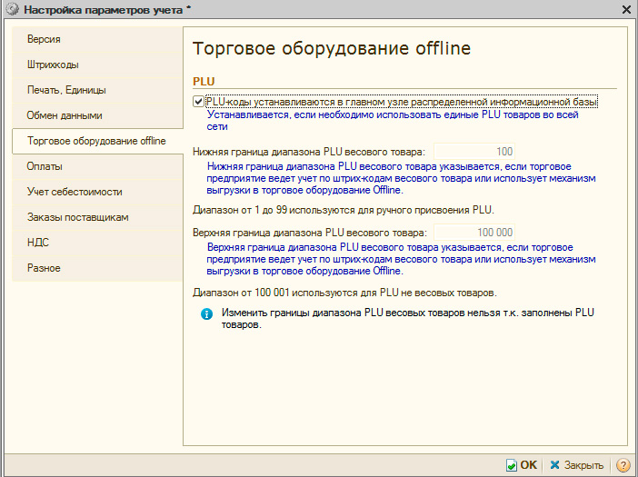Click the Торговое оборудование offline page heading
Viewport: 638px width, 477px height.
(x=332, y=48)
